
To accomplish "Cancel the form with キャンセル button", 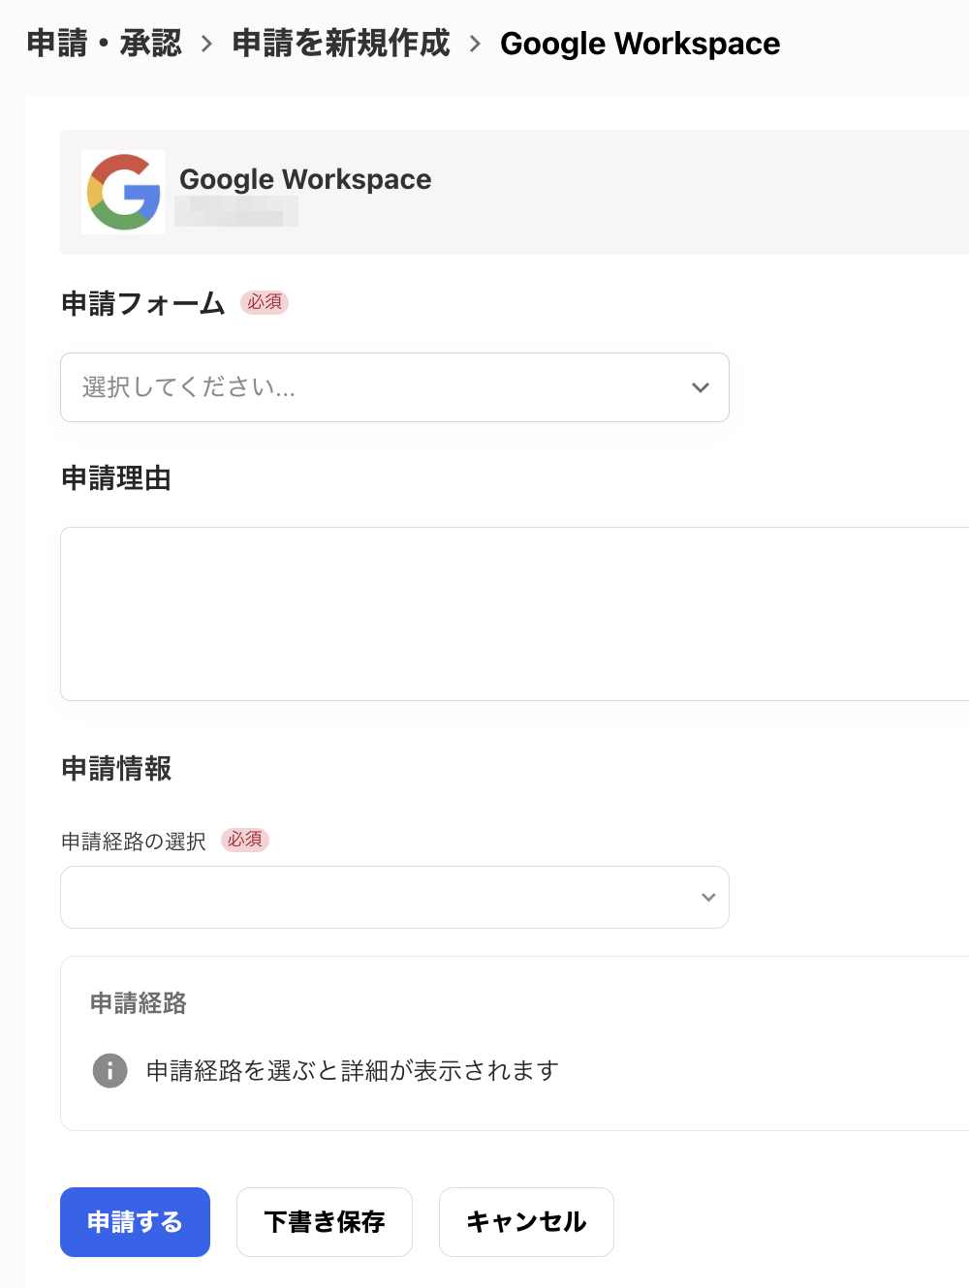I will (525, 1222).
